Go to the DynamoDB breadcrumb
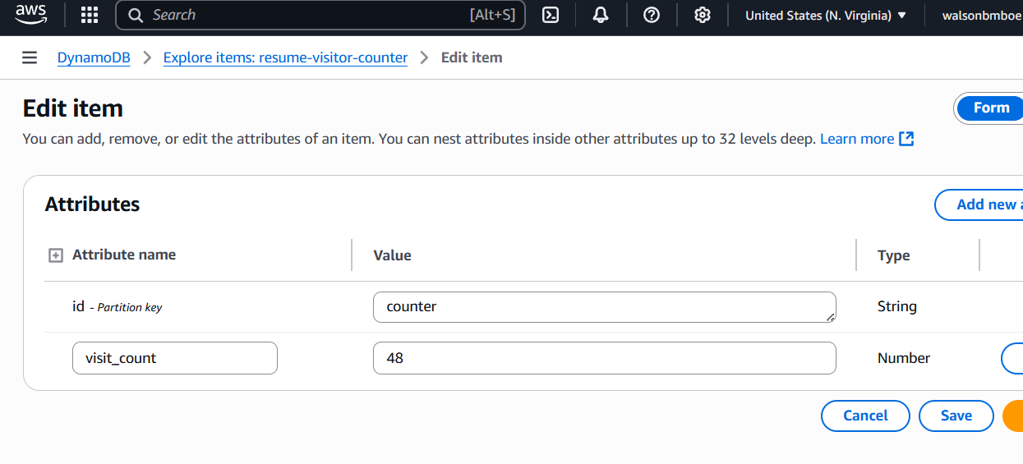Screen dimensions: 1023x464 (94, 57)
